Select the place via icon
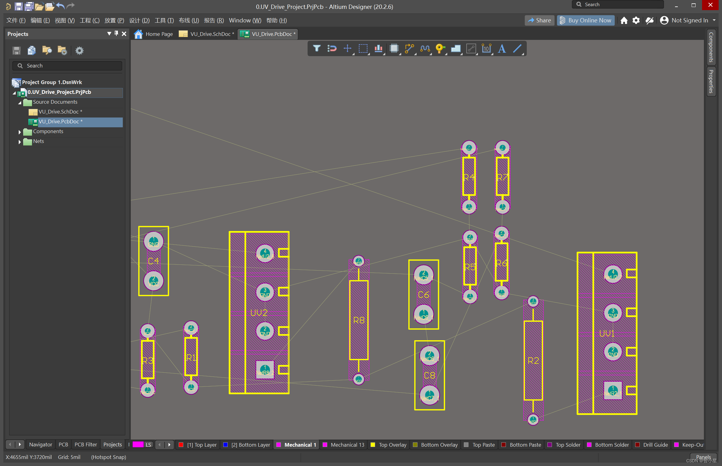Image resolution: width=722 pixels, height=466 pixels. click(440, 48)
